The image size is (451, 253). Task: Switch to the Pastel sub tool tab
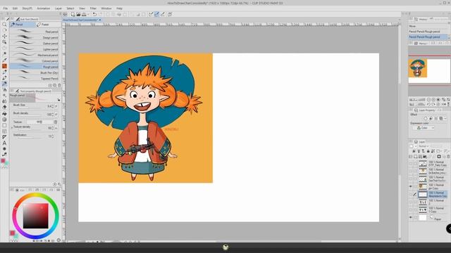(x=47, y=25)
